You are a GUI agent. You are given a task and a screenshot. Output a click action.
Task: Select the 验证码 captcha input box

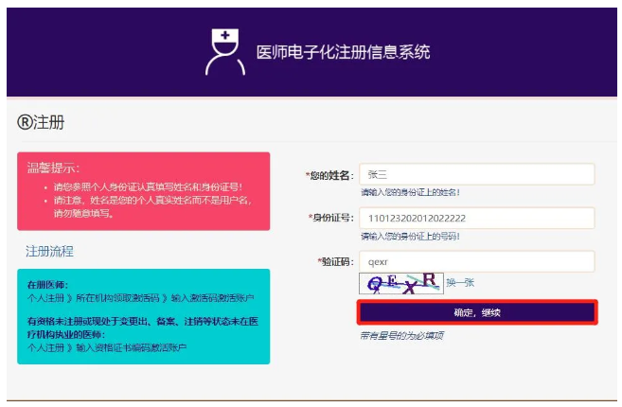(475, 261)
